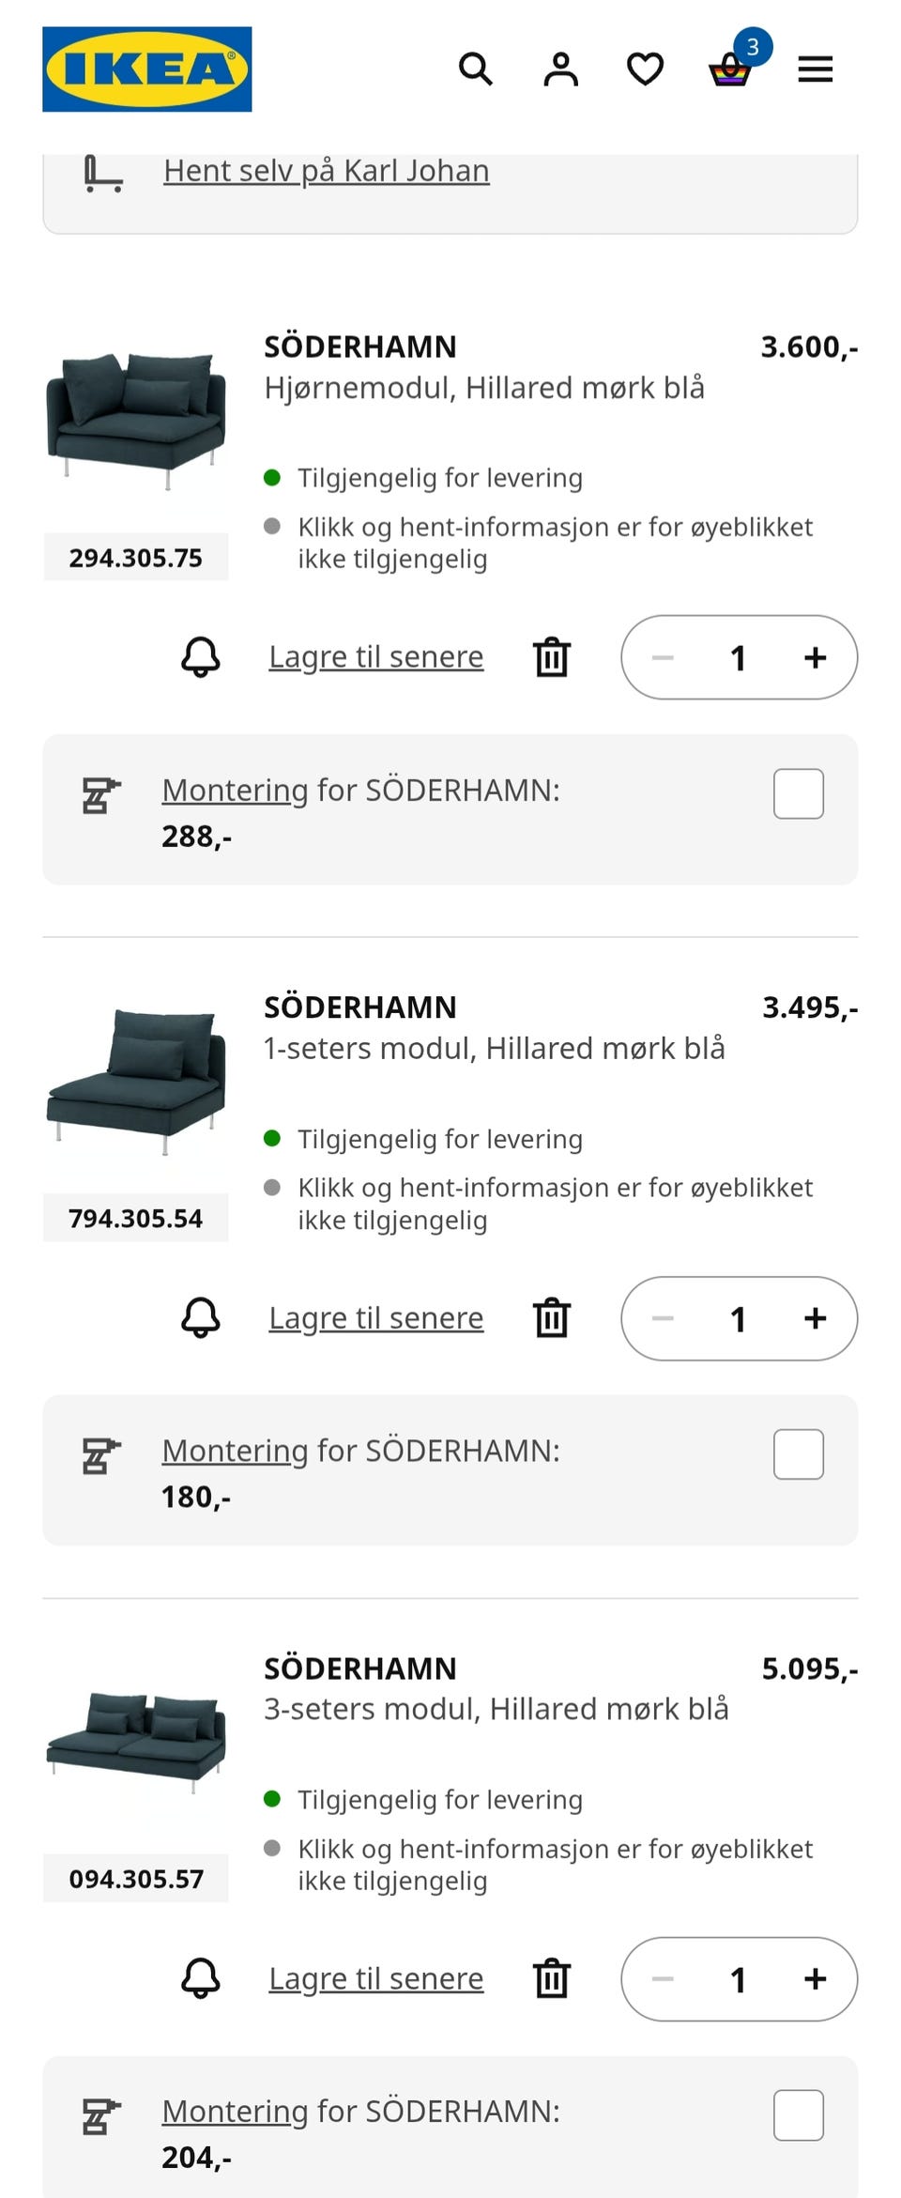
Task: Open the user account icon
Action: [x=560, y=69]
